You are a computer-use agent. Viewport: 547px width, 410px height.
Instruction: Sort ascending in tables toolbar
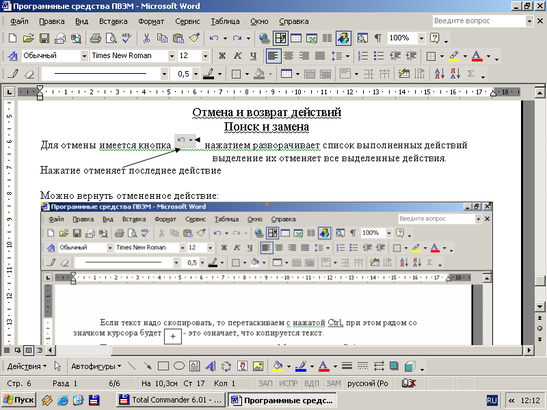coord(439,74)
